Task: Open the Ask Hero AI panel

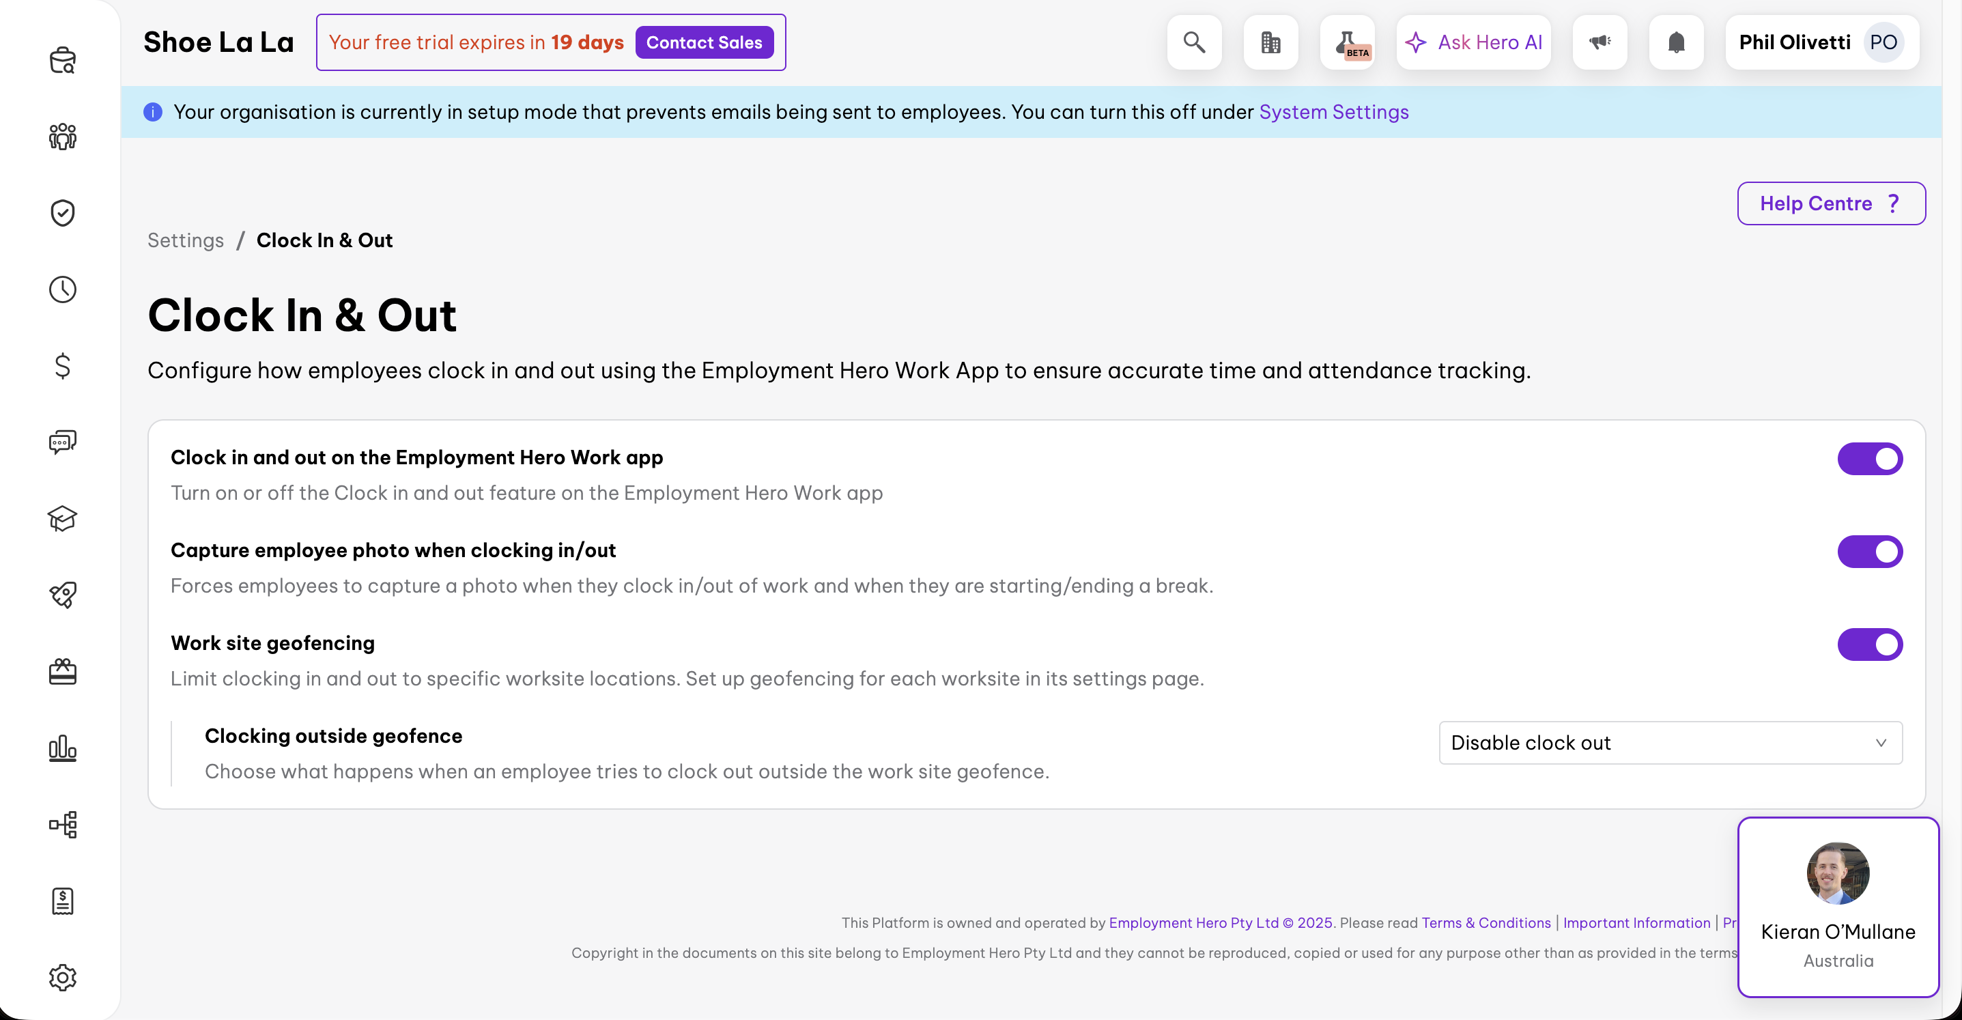Action: click(1473, 42)
